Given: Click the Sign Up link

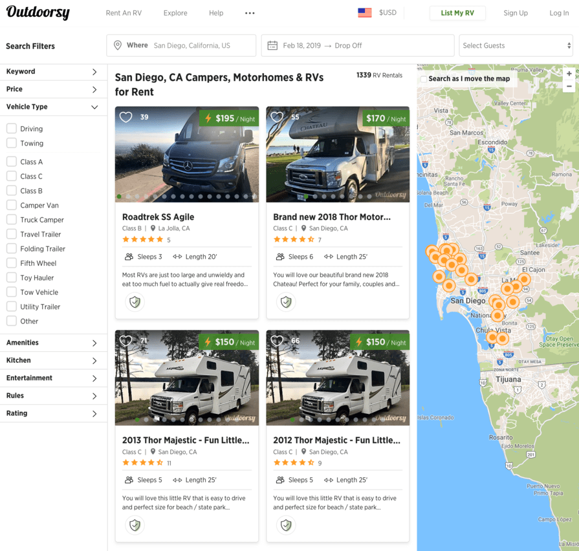Looking at the screenshot, I should coord(516,13).
